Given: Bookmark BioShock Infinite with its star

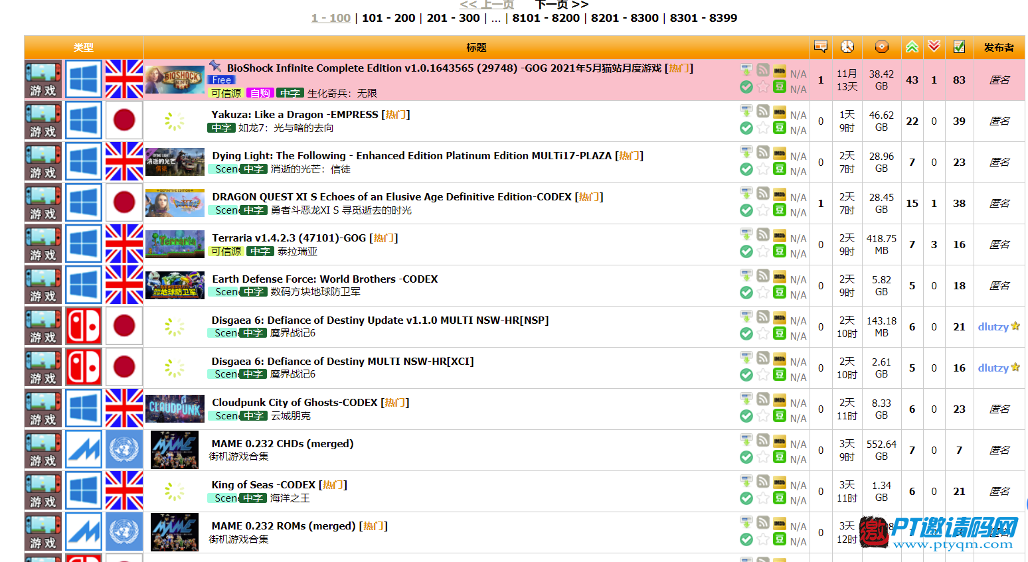Looking at the screenshot, I should coord(763,86).
